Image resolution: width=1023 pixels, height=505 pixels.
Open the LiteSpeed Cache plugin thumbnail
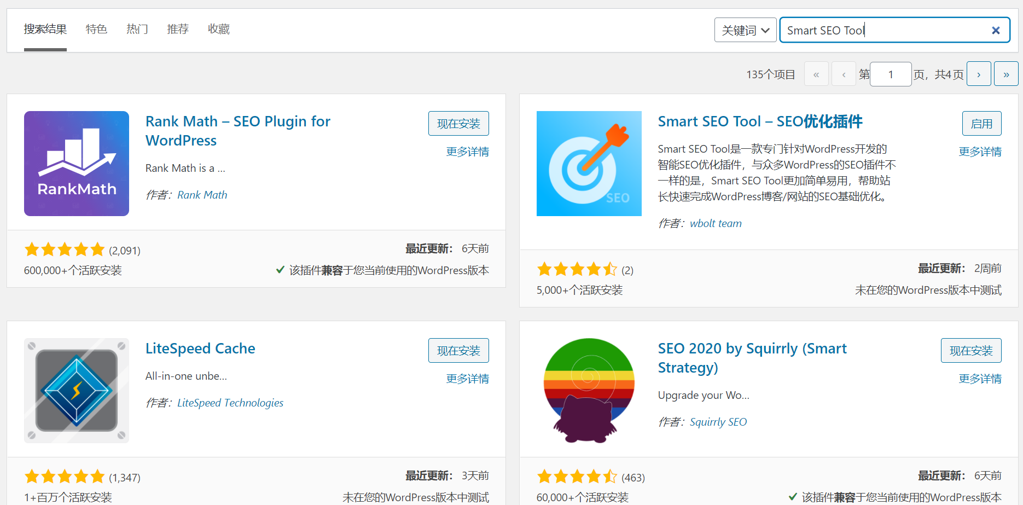(77, 390)
